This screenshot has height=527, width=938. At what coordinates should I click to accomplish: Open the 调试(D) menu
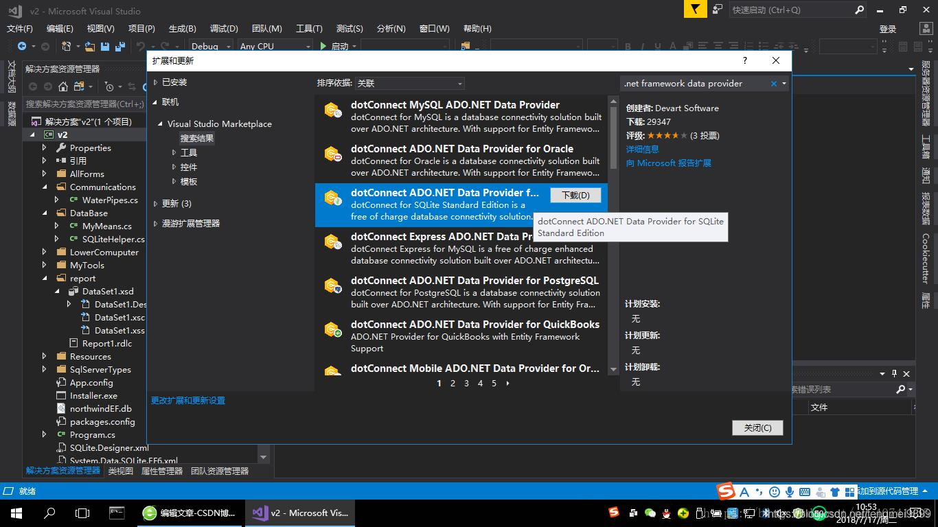click(224, 28)
